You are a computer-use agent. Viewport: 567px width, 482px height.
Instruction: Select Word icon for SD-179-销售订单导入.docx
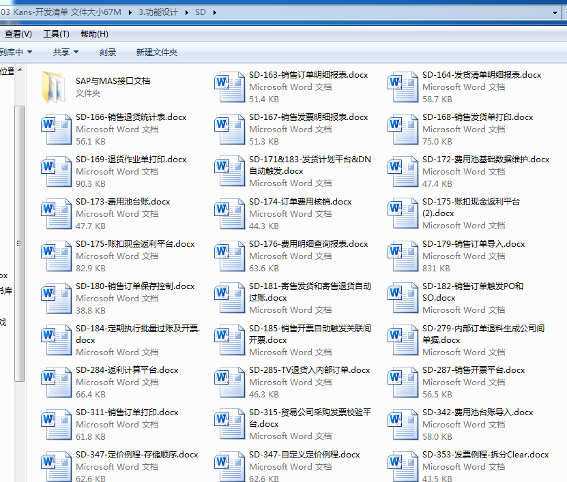pos(403,256)
